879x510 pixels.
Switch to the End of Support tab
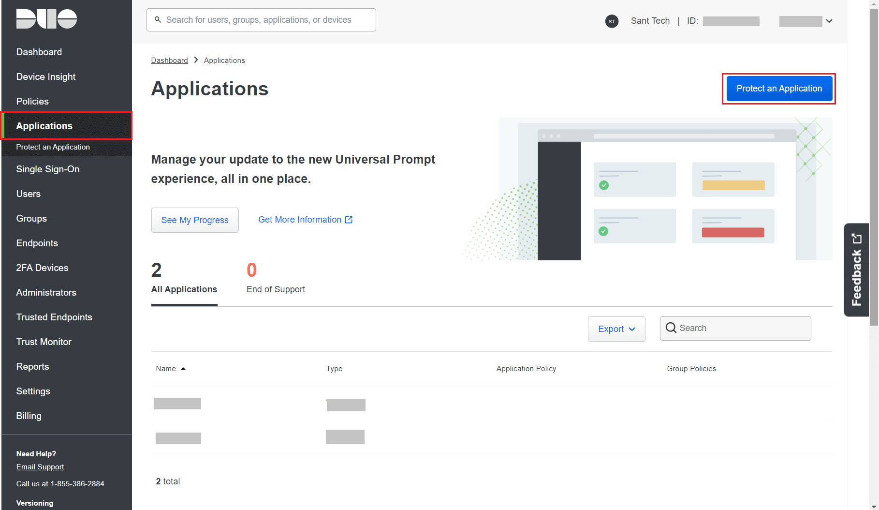(276, 289)
